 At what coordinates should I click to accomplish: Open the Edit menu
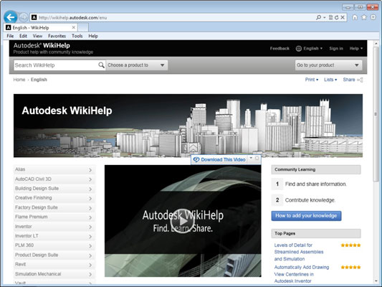click(23, 36)
